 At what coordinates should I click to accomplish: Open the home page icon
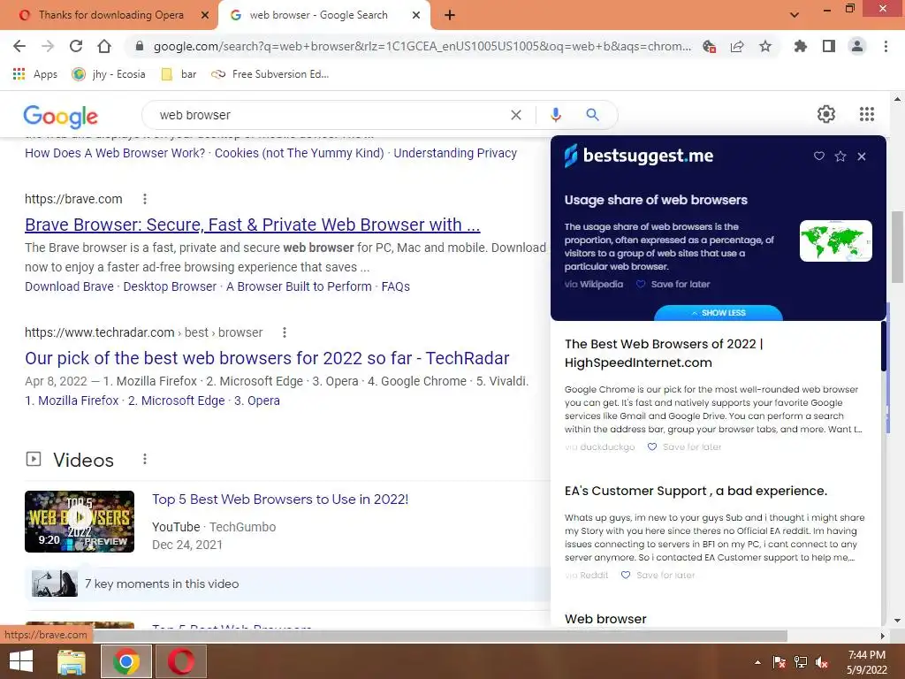(104, 46)
